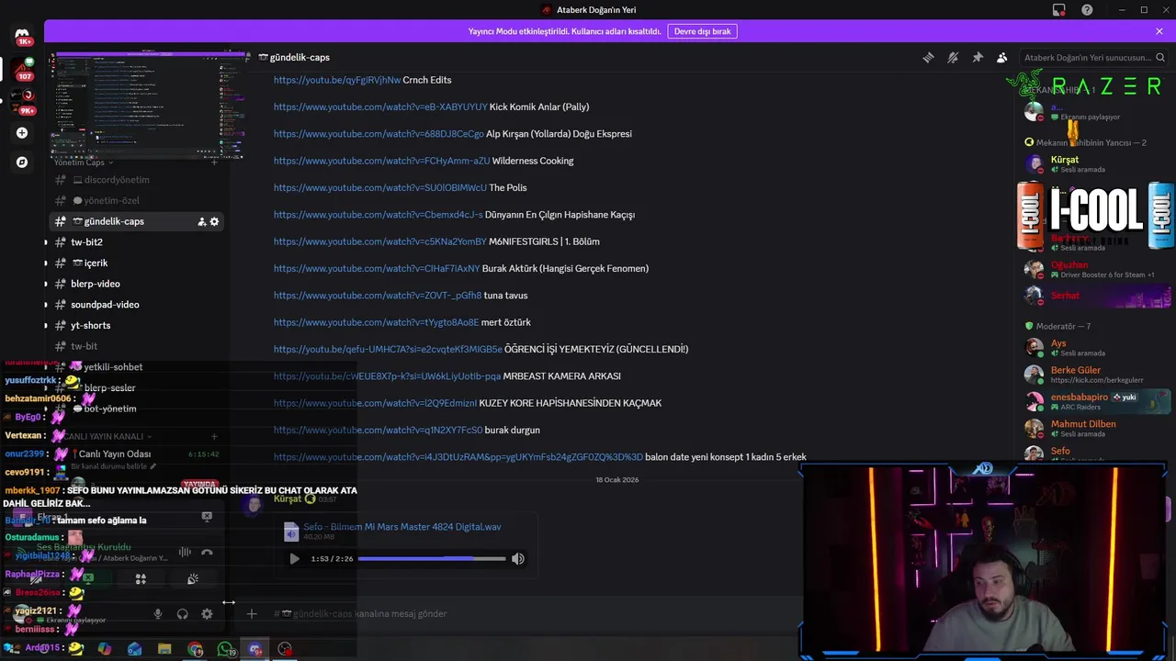The width and height of the screenshot is (1176, 661).
Task: Open pinned messages icon in header
Action: pyautogui.click(x=978, y=57)
